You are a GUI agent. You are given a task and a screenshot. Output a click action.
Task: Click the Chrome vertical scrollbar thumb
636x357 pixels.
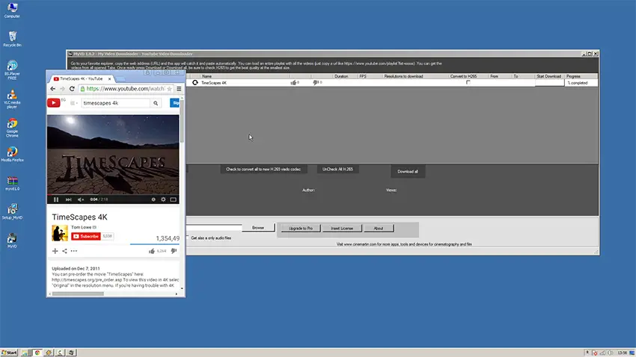pyautogui.click(x=182, y=121)
